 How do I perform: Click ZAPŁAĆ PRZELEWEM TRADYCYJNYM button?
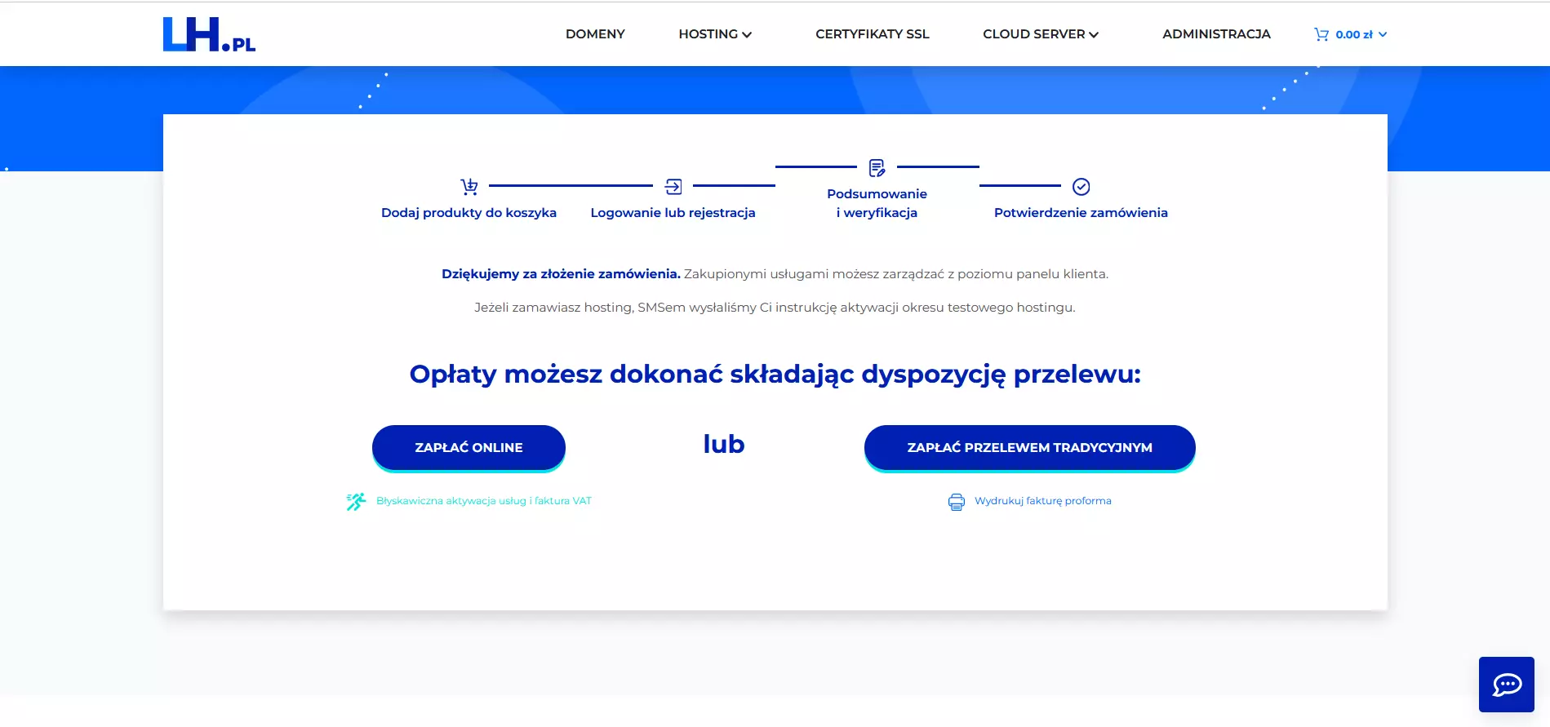(x=1030, y=448)
